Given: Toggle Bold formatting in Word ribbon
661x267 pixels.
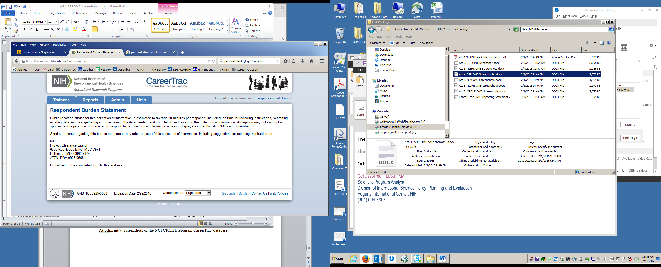Looking at the screenshot, I should pos(25,29).
